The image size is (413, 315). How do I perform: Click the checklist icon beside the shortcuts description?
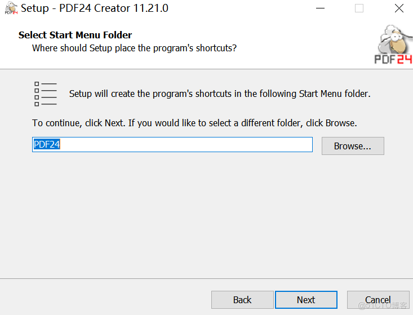[46, 94]
